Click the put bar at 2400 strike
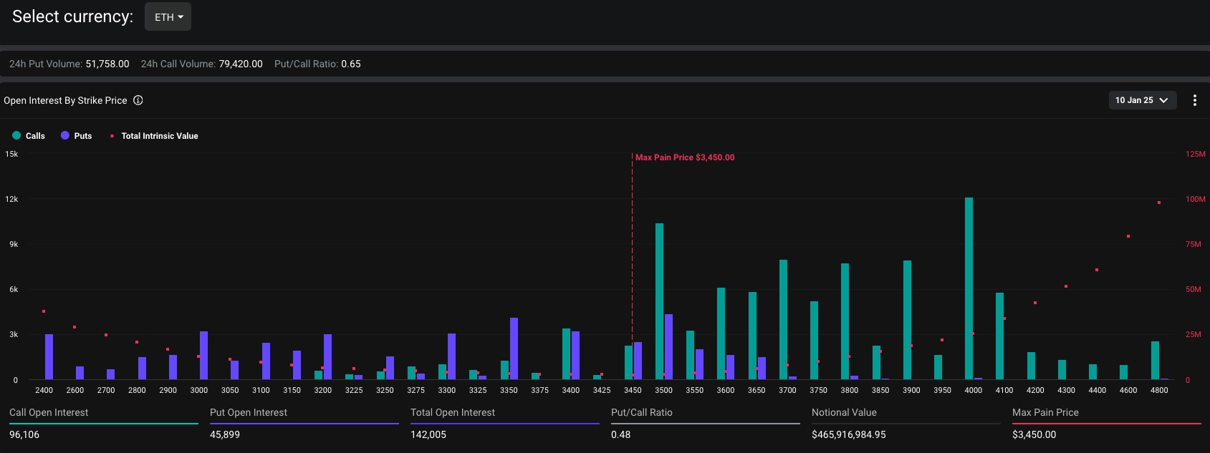Viewport: 1210px width, 453px height. coord(49,356)
